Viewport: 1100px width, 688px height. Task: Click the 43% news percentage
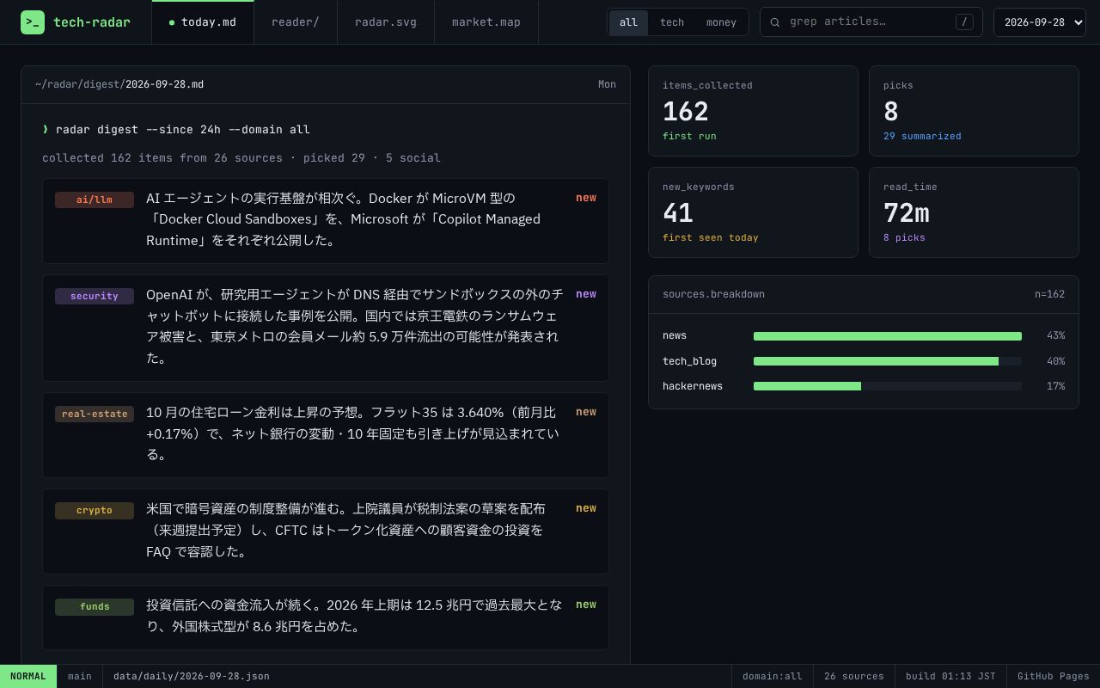1055,335
